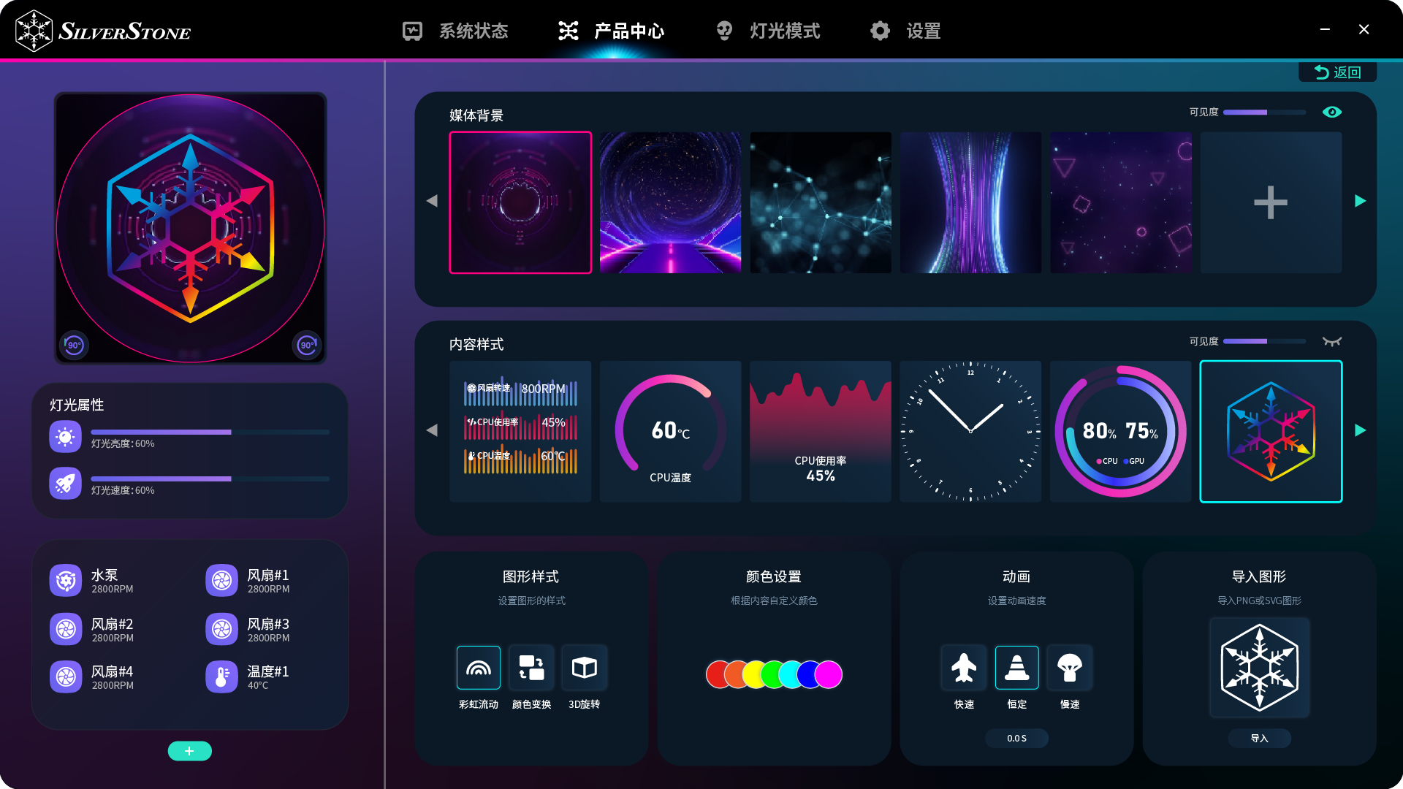Click the return (返回) button
Viewport: 1403px width, 789px height.
[1337, 72]
